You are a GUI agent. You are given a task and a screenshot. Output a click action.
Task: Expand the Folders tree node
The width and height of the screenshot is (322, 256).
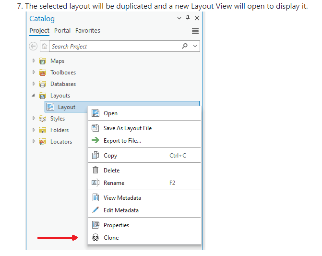pyautogui.click(x=34, y=130)
